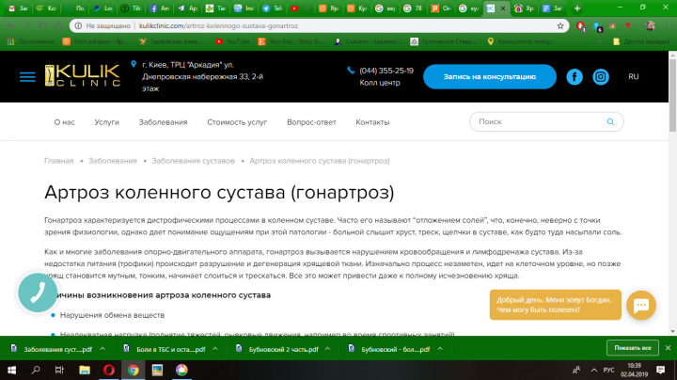Open the 'О нас' menu item
Viewport: 677px width, 380px height.
(64, 122)
